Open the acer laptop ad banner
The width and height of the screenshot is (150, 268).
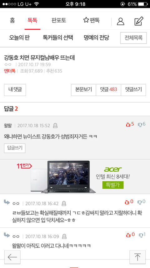point(75,177)
